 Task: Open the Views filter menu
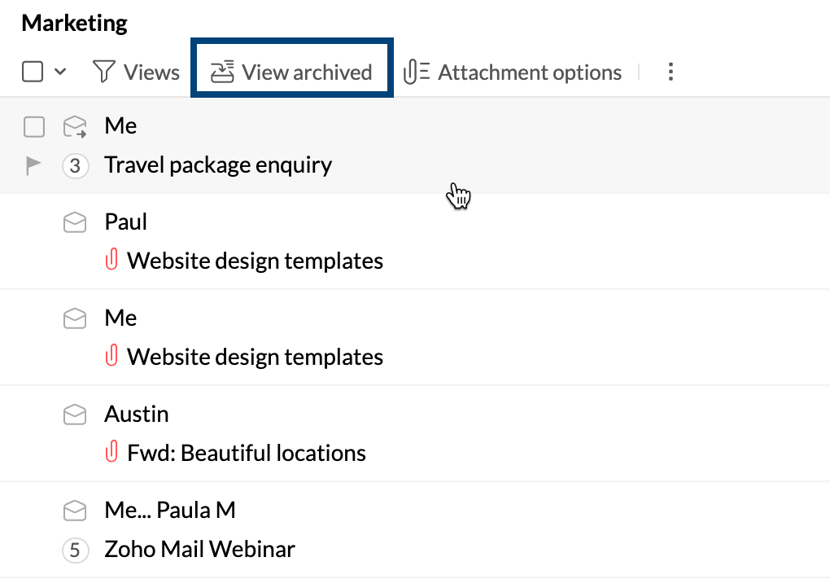[x=137, y=72]
